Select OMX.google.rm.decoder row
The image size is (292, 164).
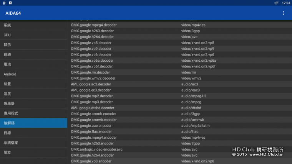click(181, 72)
